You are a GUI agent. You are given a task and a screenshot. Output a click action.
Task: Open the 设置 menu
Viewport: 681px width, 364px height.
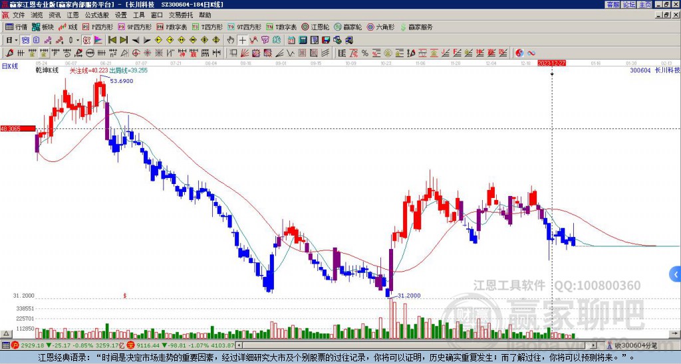[121, 15]
